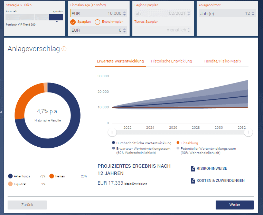The image size is (263, 215).
Task: Focus the Einmalanlage EUR 10.000 field
Action: [98, 13]
